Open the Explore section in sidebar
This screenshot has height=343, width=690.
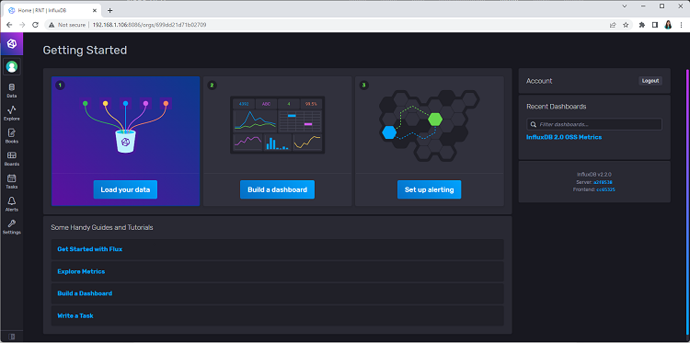coord(12,113)
